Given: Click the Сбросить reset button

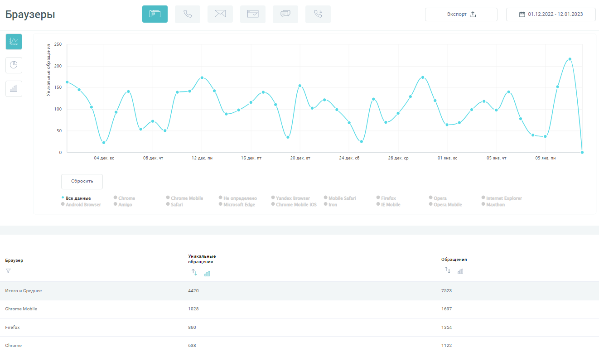Looking at the screenshot, I should click(x=82, y=181).
